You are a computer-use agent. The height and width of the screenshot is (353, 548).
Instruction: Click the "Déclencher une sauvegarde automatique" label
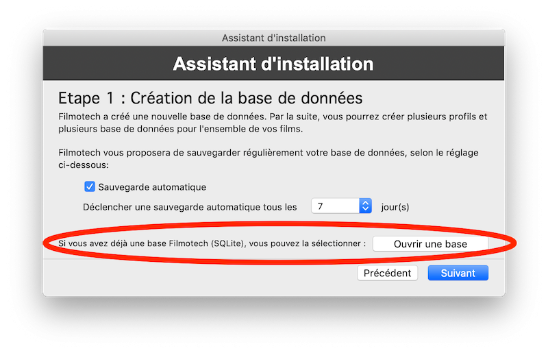[x=190, y=206]
